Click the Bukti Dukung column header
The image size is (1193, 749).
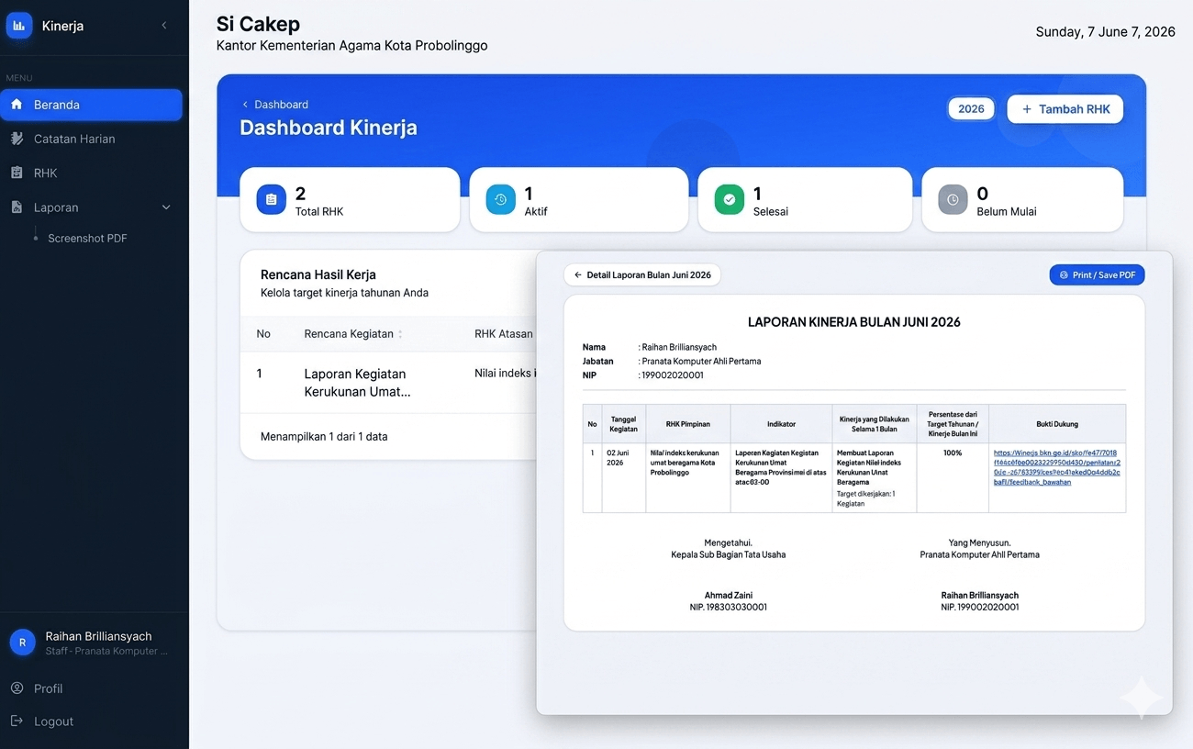point(1057,424)
